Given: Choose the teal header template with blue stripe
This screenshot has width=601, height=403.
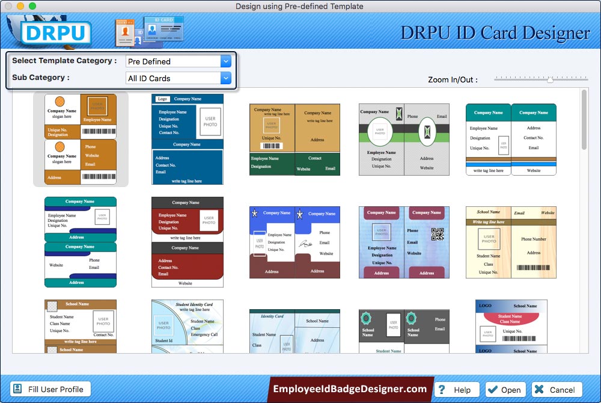Looking at the screenshot, I should (511, 140).
